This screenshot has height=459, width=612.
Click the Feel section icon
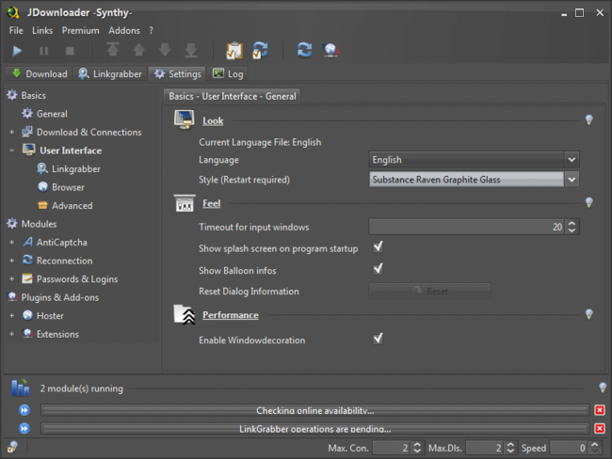point(185,203)
